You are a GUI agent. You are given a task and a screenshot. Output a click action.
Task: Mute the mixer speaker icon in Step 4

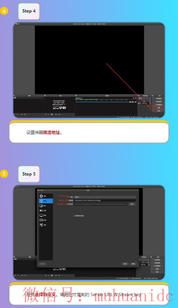click(x=133, y=102)
